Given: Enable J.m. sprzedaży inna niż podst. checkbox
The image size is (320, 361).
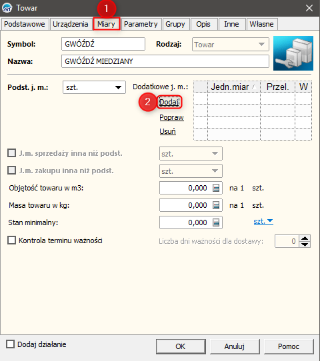Looking at the screenshot, I should point(12,153).
